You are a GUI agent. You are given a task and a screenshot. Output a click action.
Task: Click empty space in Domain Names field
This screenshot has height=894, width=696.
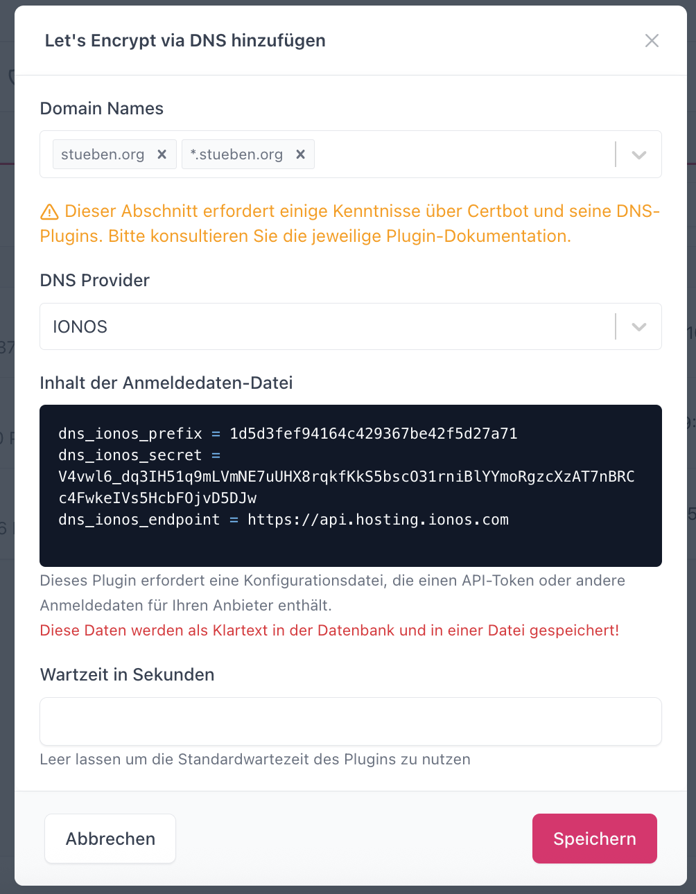click(x=458, y=155)
